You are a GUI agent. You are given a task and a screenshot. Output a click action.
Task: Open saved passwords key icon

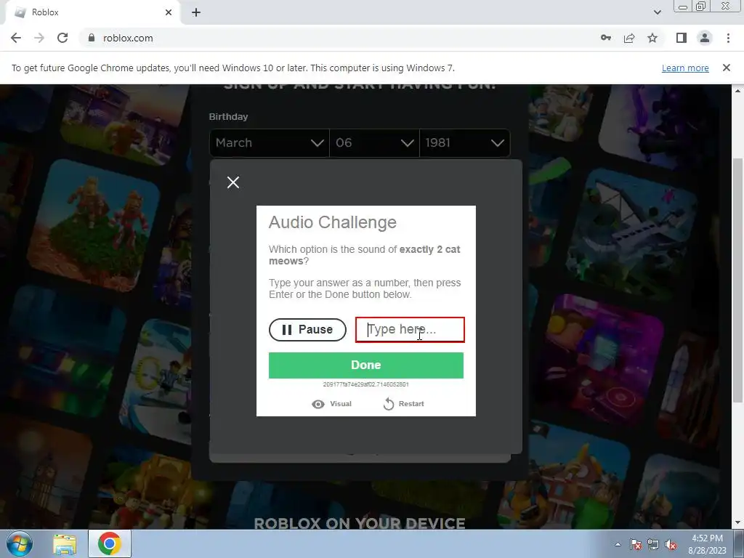[x=606, y=38]
